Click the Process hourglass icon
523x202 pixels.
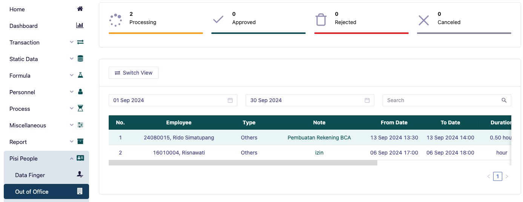coord(80,109)
